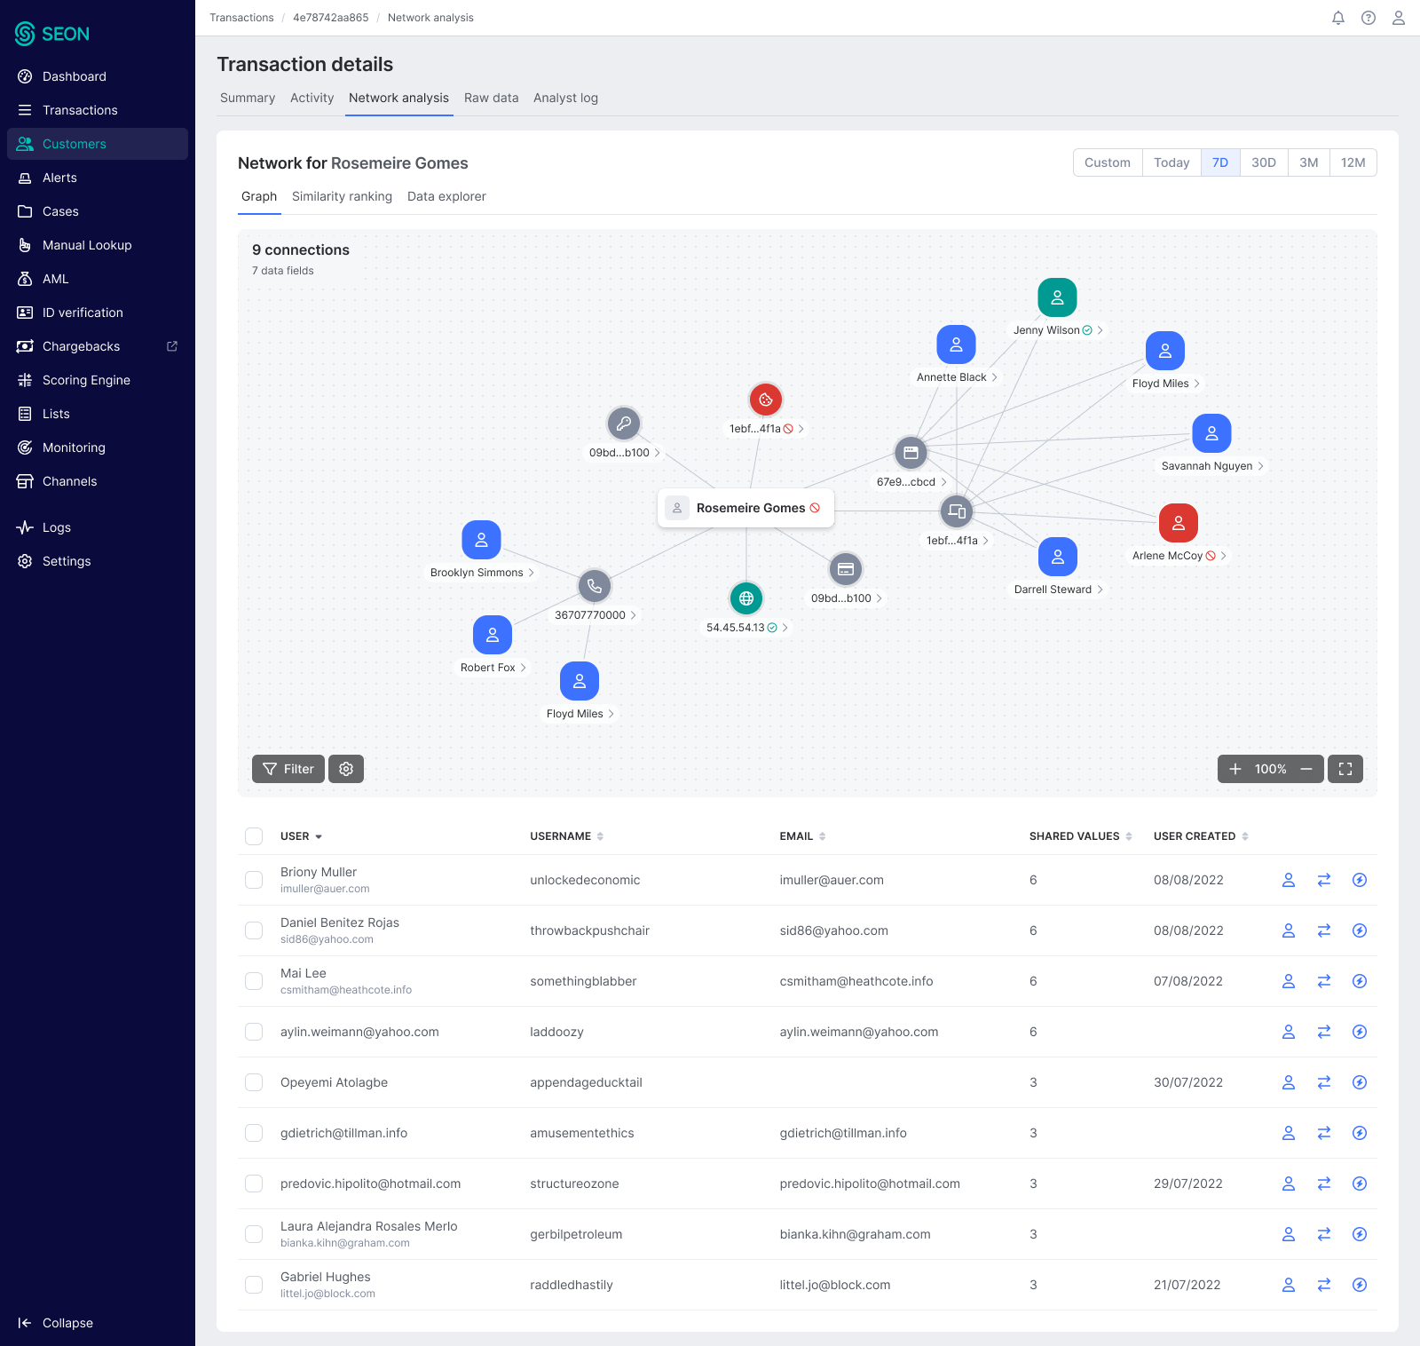This screenshot has height=1346, width=1420.
Task: Open the Similarity ranking tab
Action: [342, 196]
